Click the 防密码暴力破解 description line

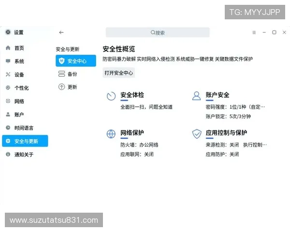177,59
